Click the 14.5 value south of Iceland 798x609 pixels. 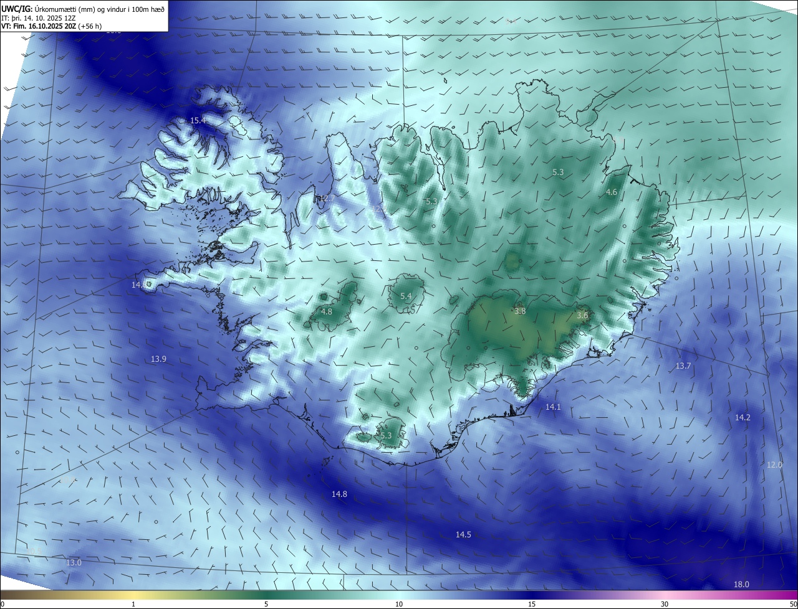(x=463, y=535)
